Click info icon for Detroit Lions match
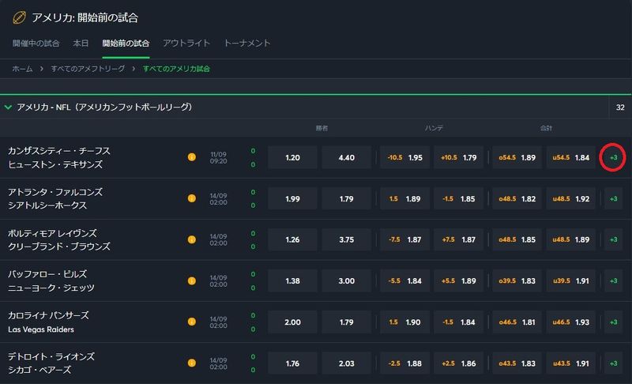The width and height of the screenshot is (632, 384). pyautogui.click(x=191, y=363)
